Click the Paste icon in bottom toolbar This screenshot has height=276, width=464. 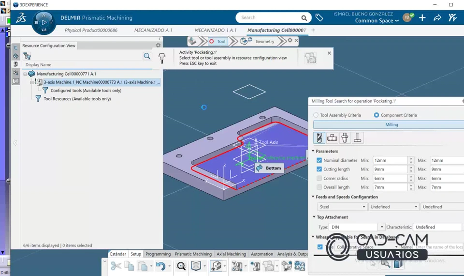143,266
